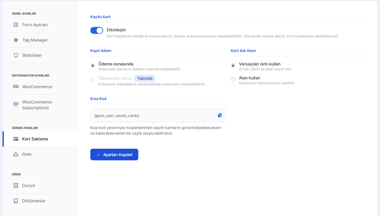This screenshot has width=380, height=216.
Task: Select the Ödemeden sonra radio option
Action: coord(93,80)
